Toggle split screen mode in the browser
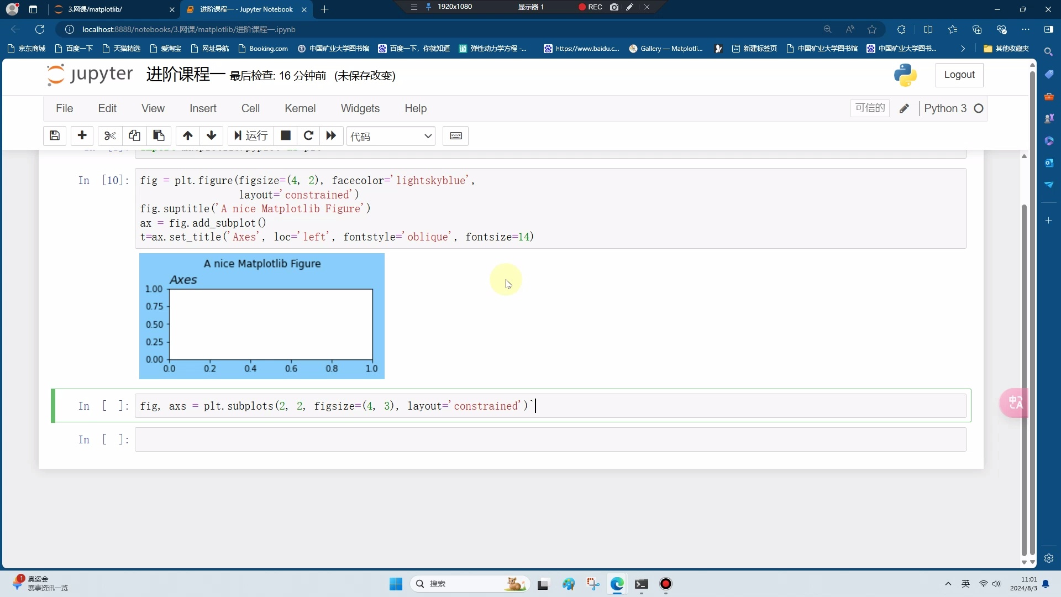Viewport: 1061px width, 597px height. tap(928, 29)
